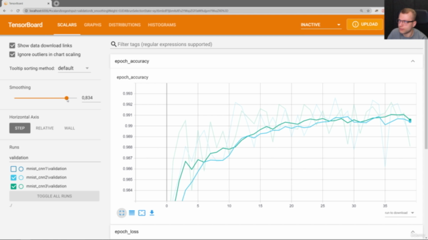Click the info icon on Upload button

[x=355, y=24]
